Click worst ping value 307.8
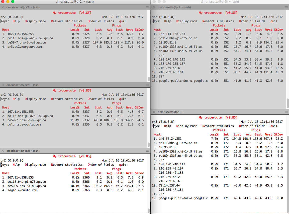 point(268,139)
